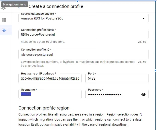Click the region description paragraph text
Screen dimensions: 157x130
point(80,120)
